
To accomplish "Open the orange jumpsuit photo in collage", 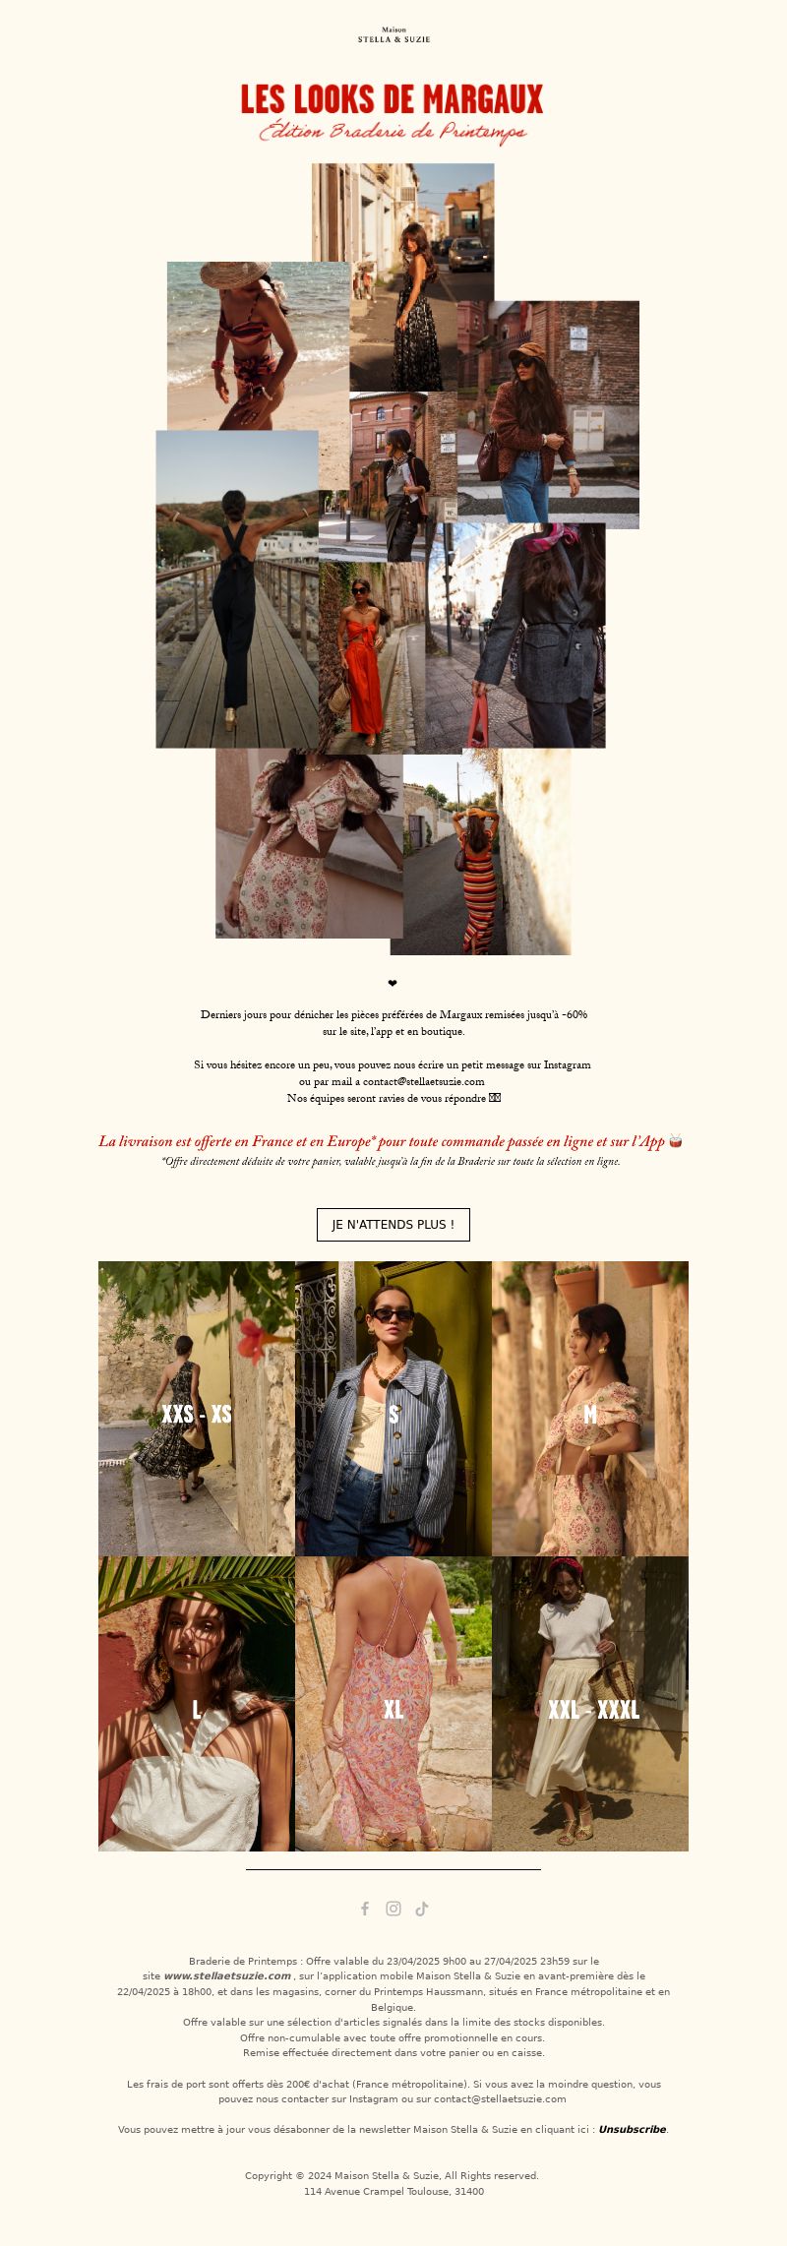I will click(360, 657).
